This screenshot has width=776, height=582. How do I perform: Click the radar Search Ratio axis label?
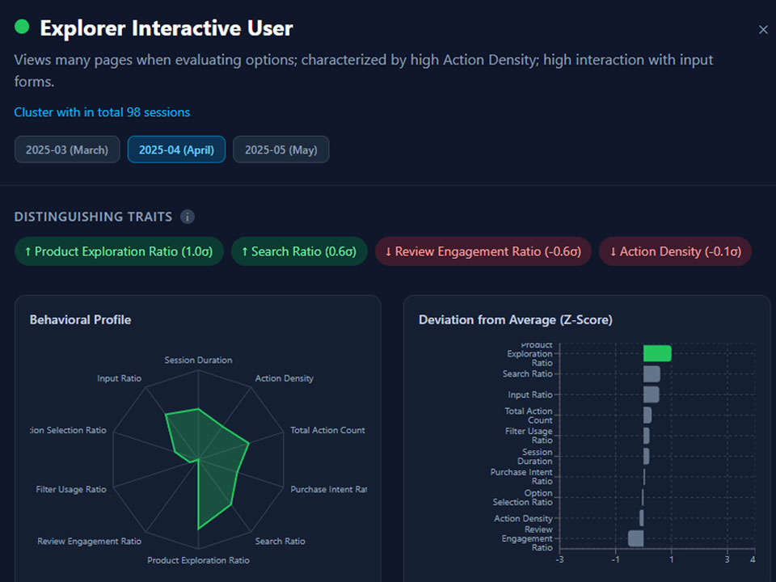280,542
